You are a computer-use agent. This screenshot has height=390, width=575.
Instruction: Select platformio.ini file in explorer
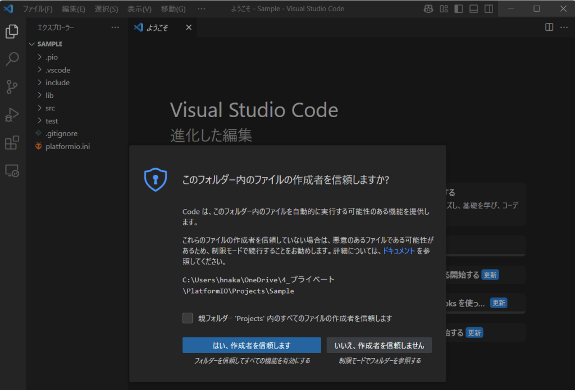pyautogui.click(x=67, y=146)
